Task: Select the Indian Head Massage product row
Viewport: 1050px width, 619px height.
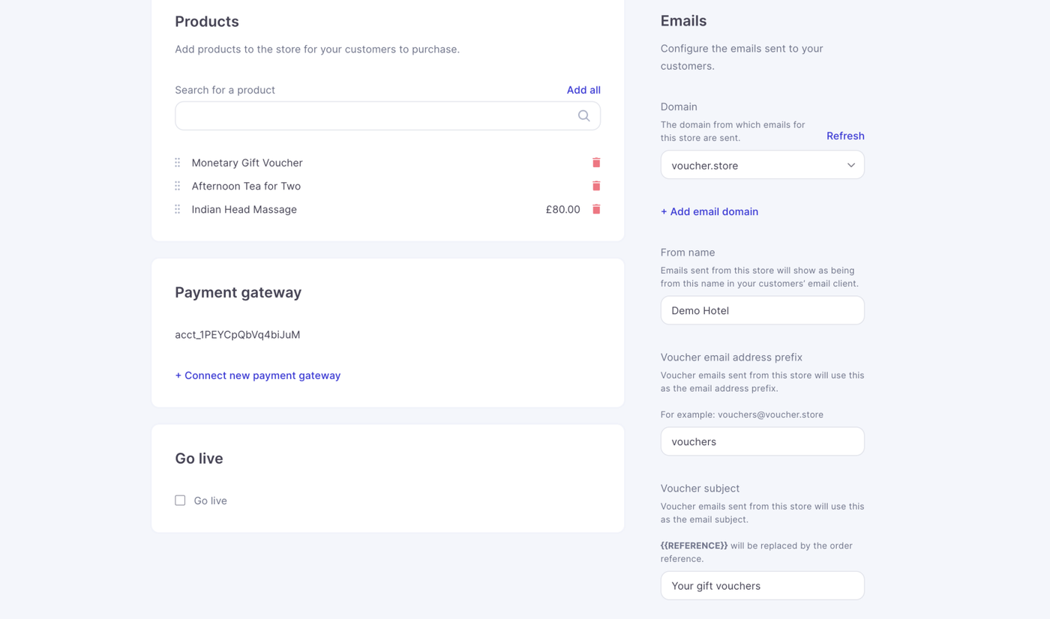Action: point(244,209)
